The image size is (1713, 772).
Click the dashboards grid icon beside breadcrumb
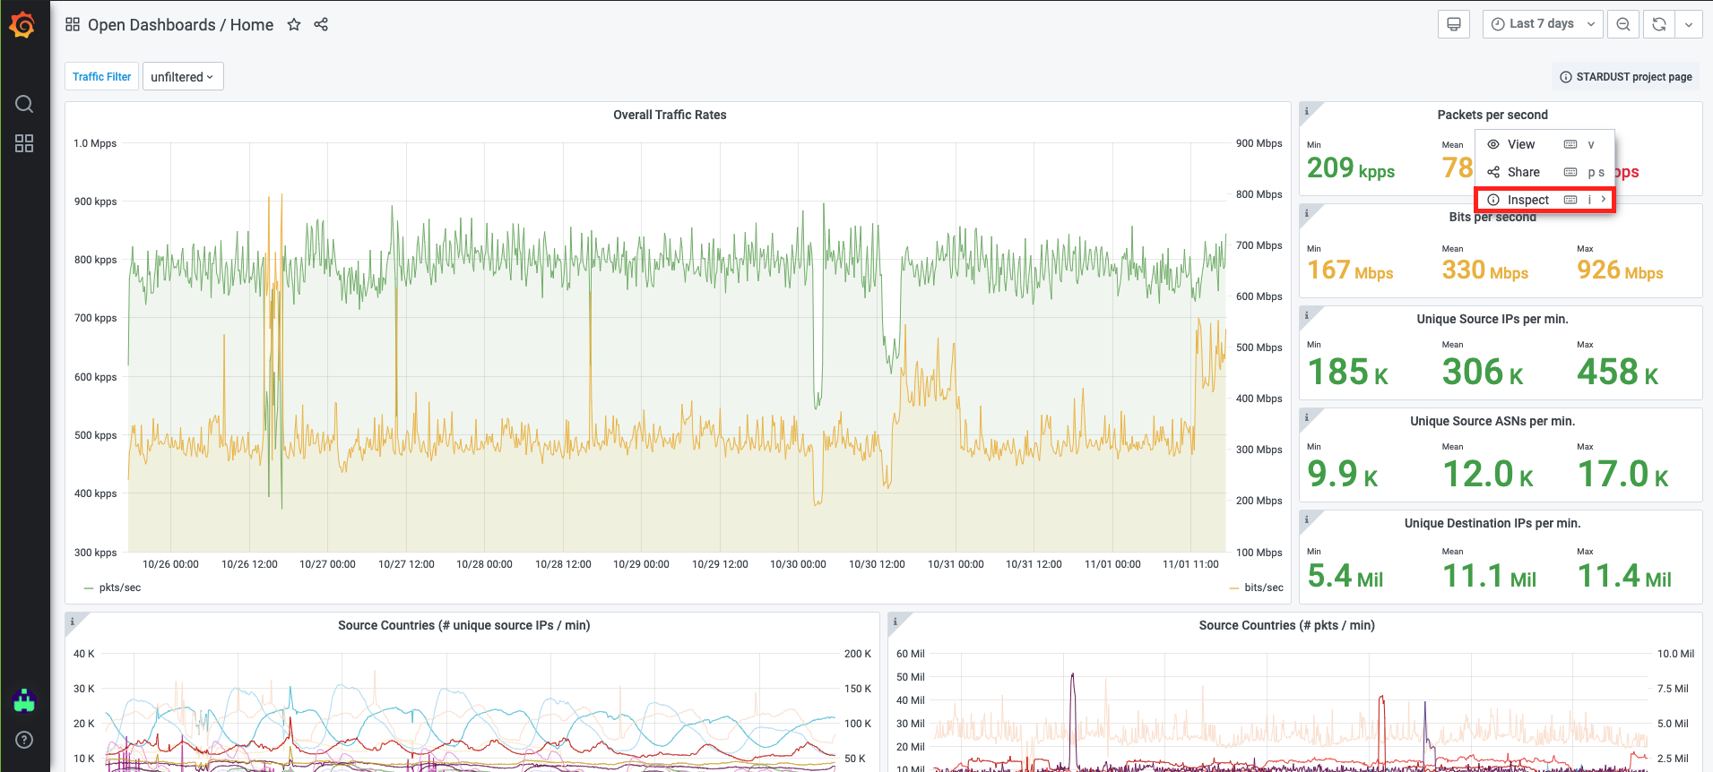[73, 24]
